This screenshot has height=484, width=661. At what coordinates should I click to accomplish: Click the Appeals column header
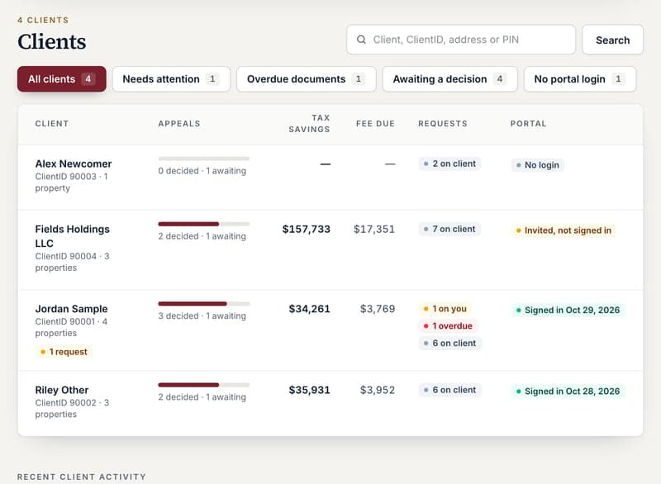coord(179,124)
